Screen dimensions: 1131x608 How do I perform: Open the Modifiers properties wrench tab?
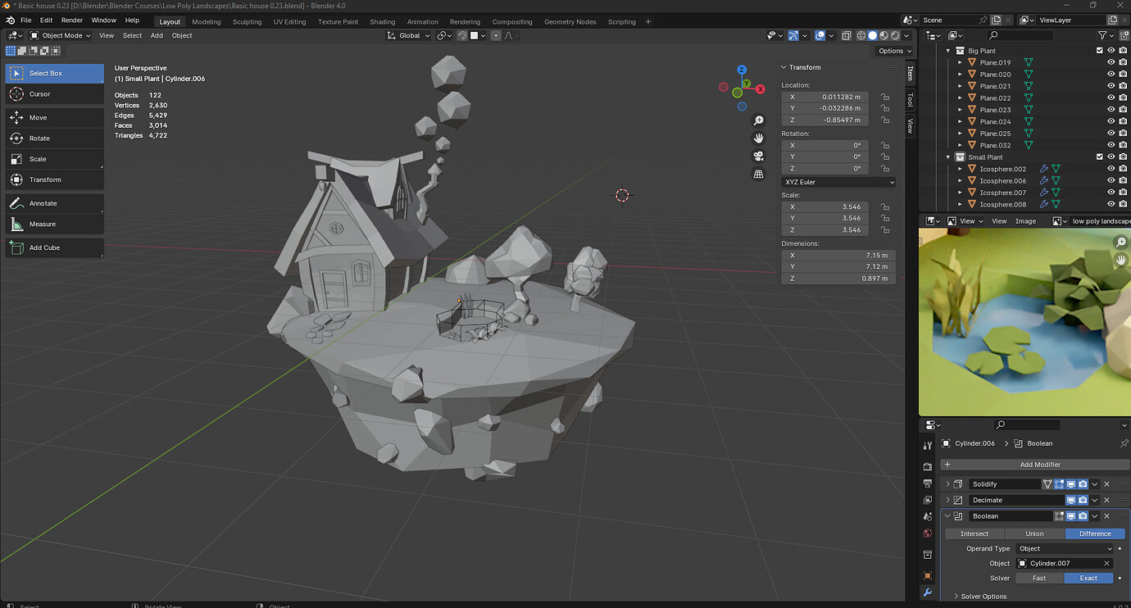click(x=927, y=592)
